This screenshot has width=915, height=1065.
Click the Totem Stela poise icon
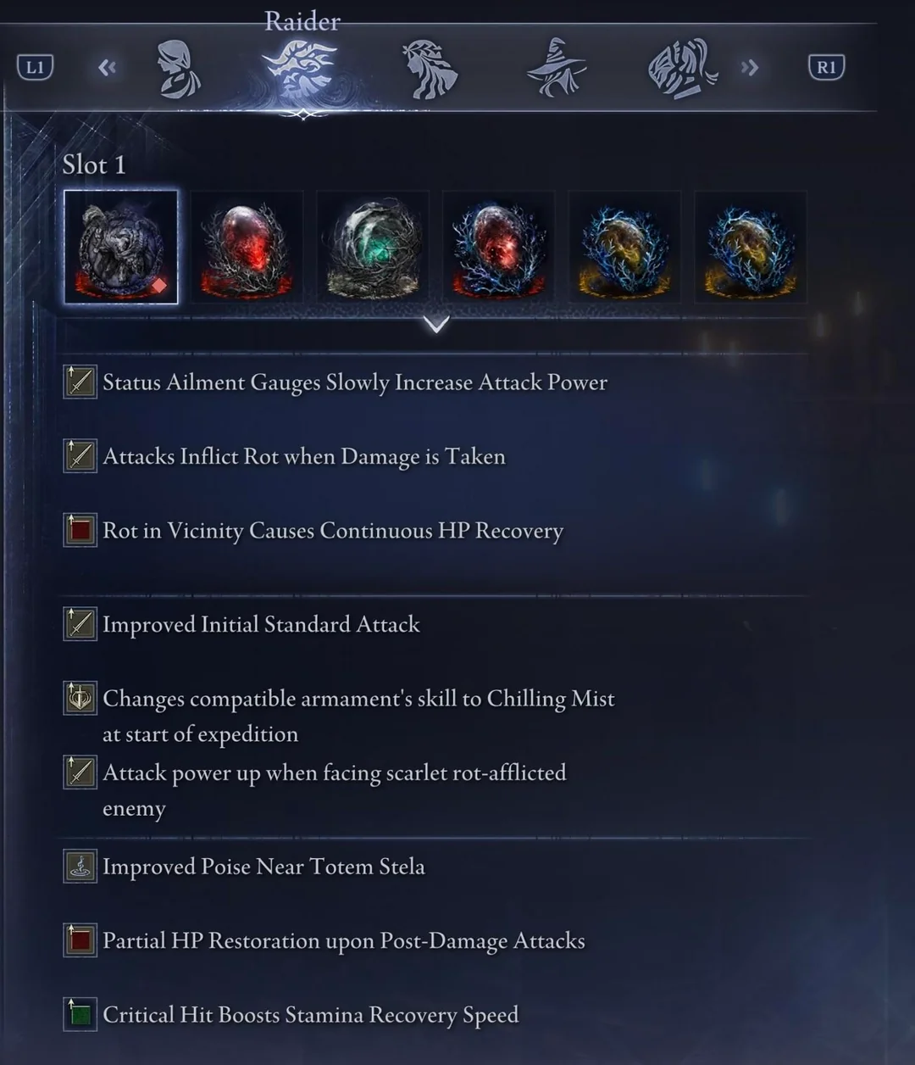pos(80,867)
